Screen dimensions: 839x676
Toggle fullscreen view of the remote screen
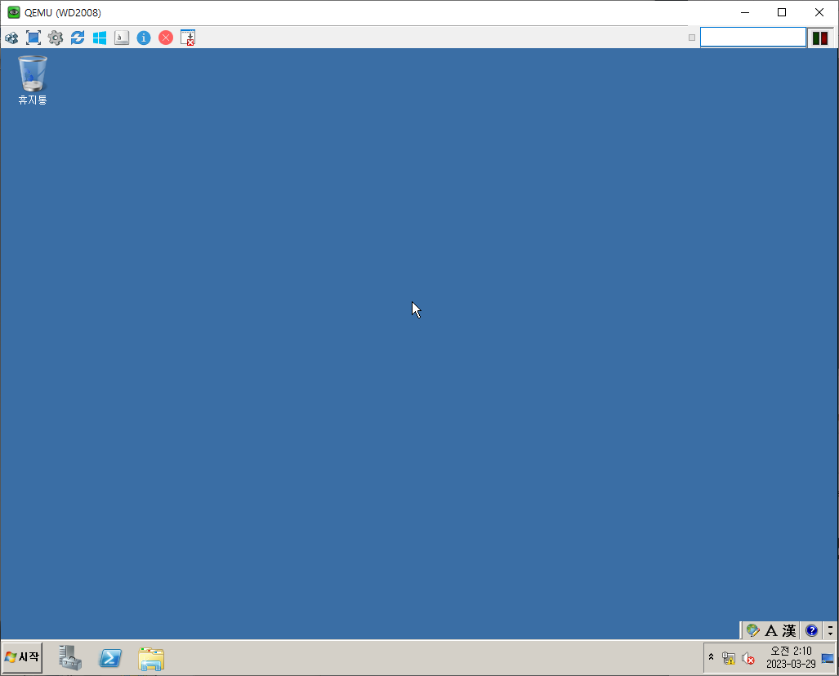click(x=33, y=38)
